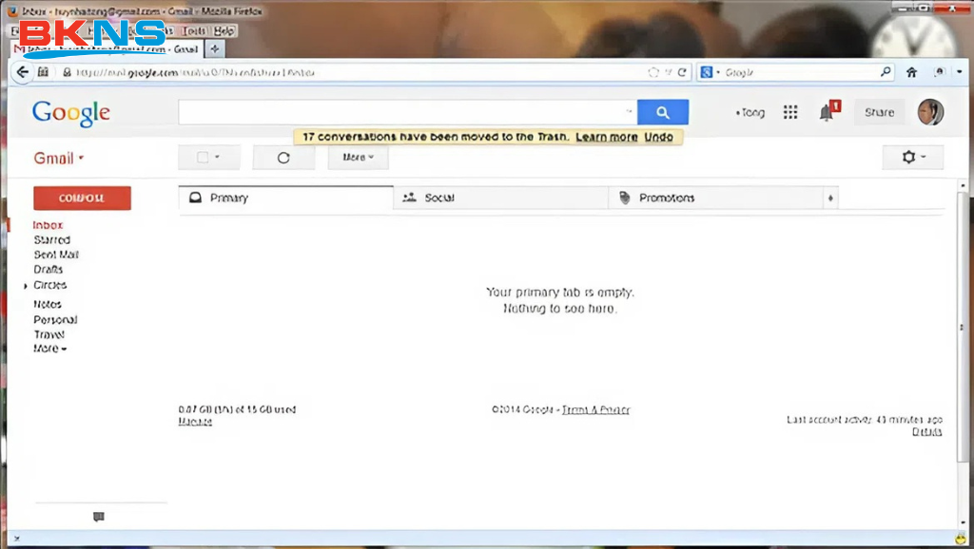Open the settings gear dropdown
This screenshot has height=549, width=974.
pos(912,158)
